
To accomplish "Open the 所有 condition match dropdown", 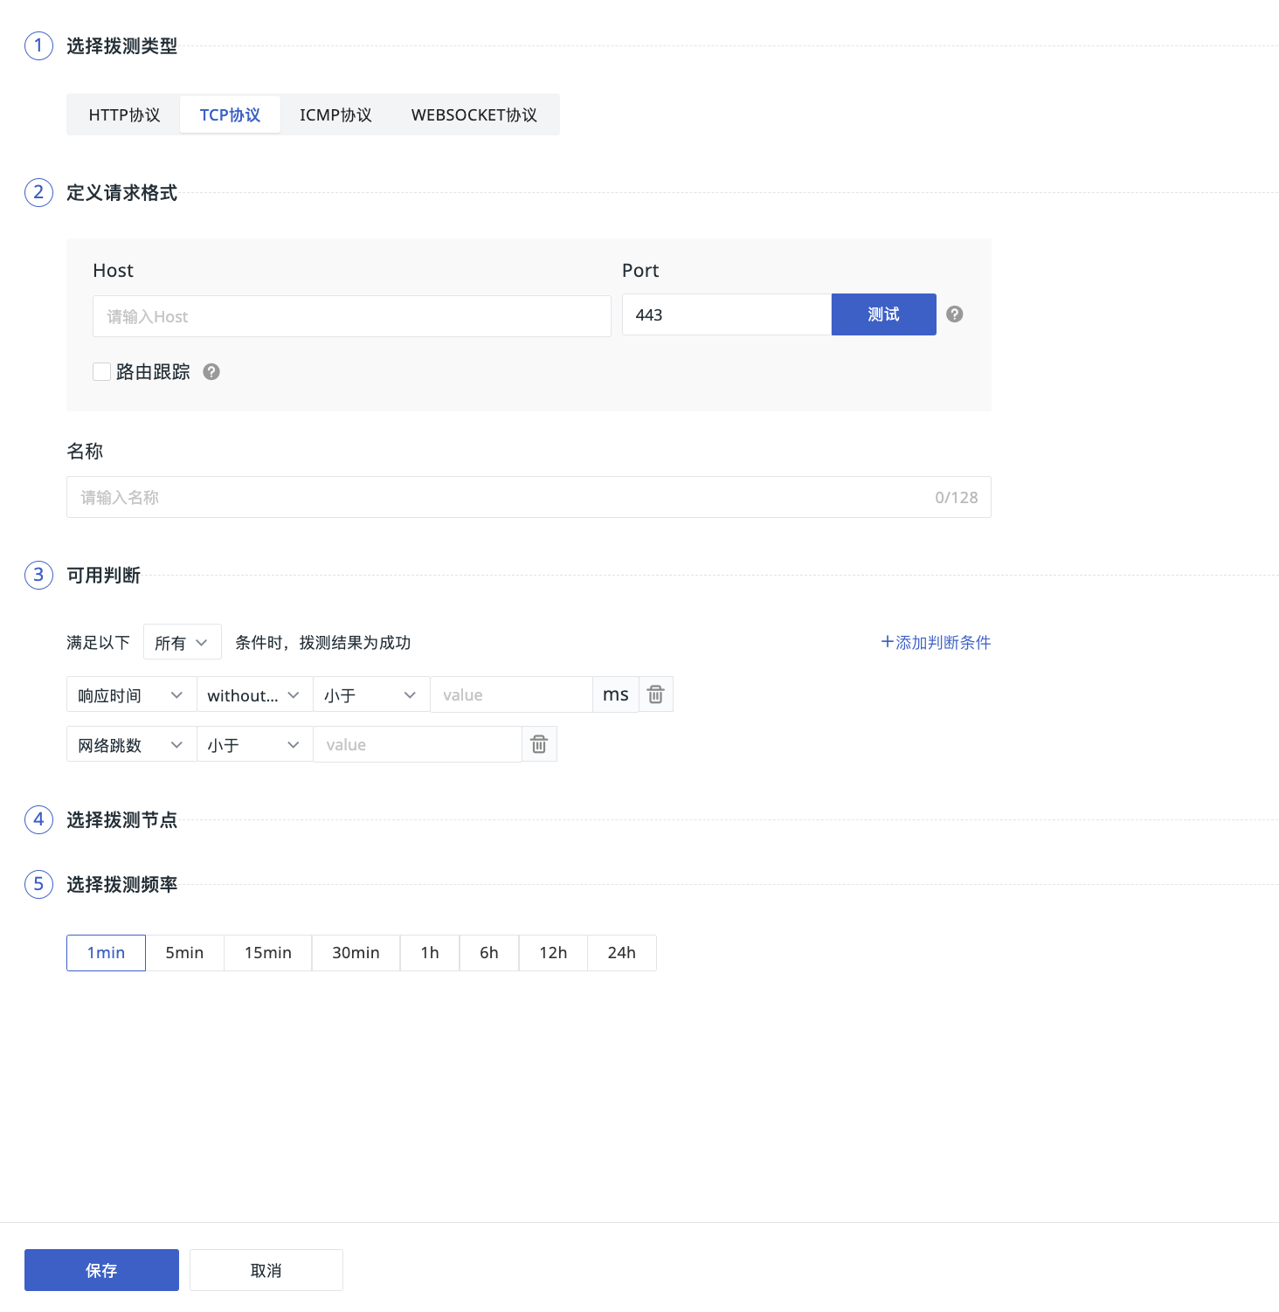I will [182, 643].
